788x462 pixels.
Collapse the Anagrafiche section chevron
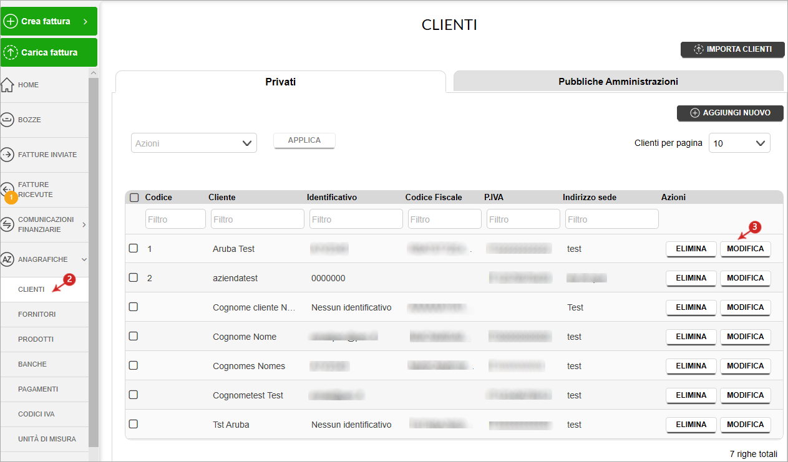click(84, 259)
